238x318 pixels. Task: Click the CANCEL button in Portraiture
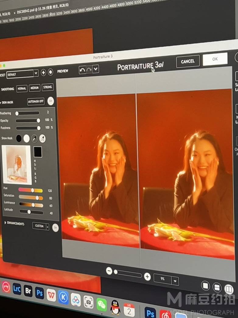click(x=188, y=61)
